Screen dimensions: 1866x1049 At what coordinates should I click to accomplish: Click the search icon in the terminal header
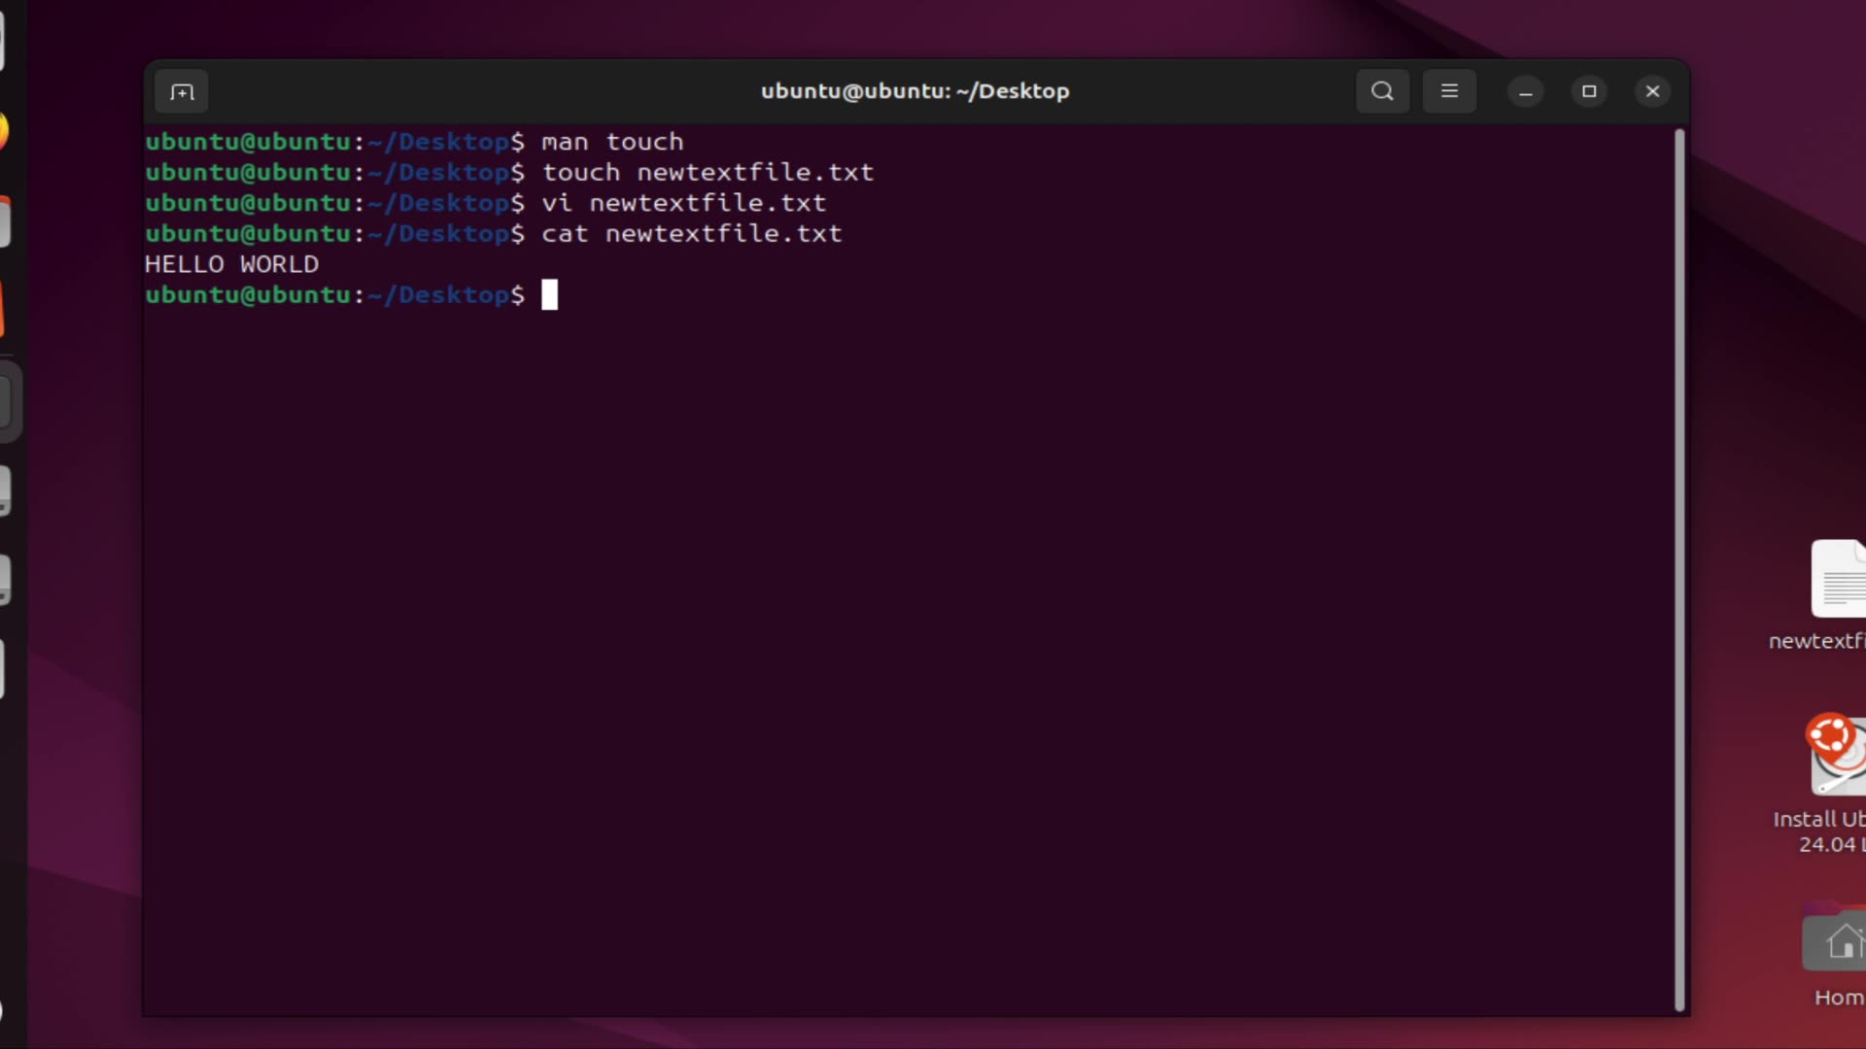[x=1382, y=91]
